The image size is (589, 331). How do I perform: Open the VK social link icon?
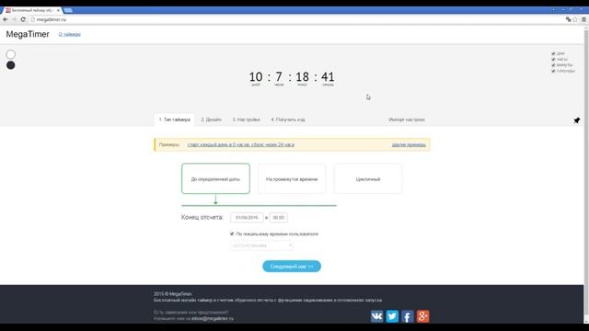(x=376, y=316)
